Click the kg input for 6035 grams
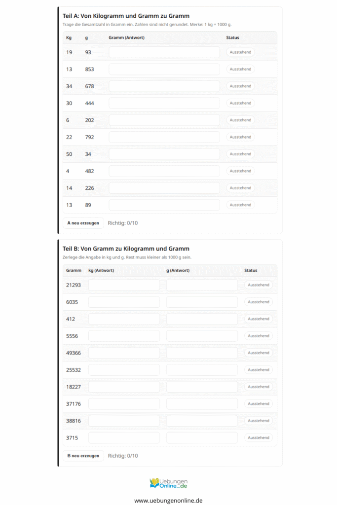Viewport: 337px width, 505px height. tap(124, 302)
